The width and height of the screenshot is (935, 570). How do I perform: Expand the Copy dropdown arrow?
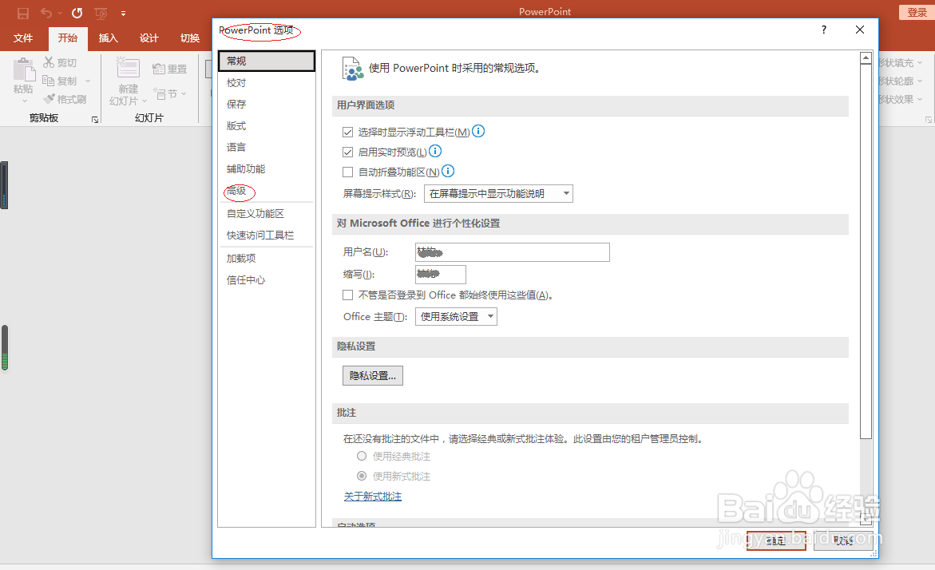point(88,81)
